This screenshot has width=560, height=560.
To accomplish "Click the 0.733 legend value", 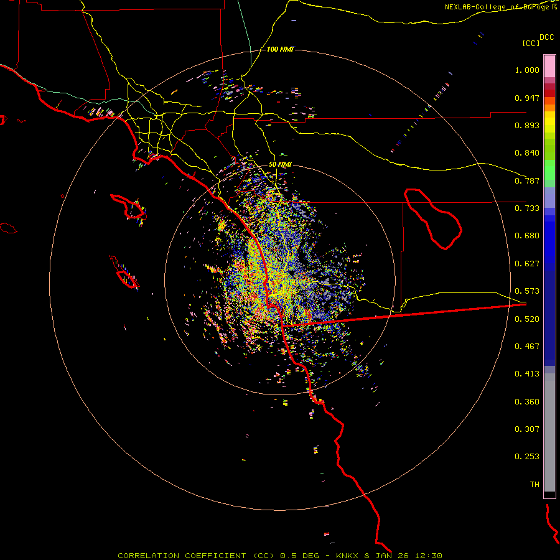I will pyautogui.click(x=527, y=208).
